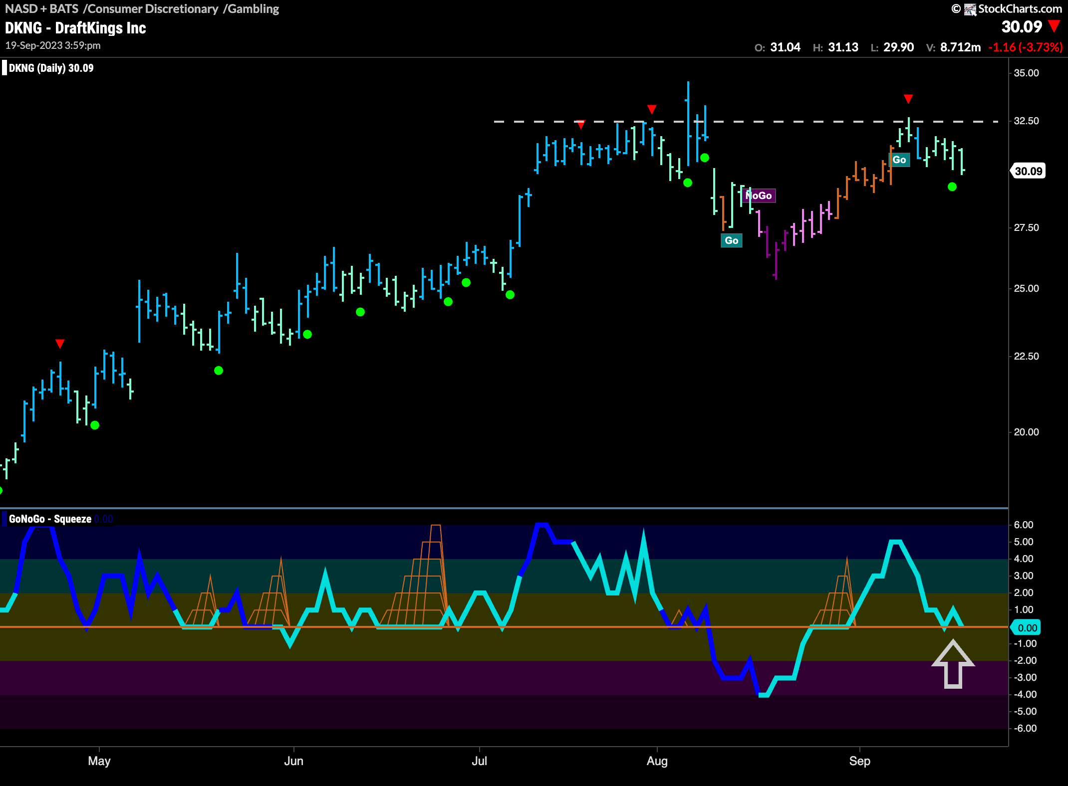Click the 3.00 oscillator axis label

pos(1024,576)
